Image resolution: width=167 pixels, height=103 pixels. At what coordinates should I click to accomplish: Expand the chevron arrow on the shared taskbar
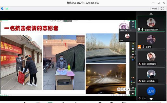pyautogui.click(x=134, y=58)
